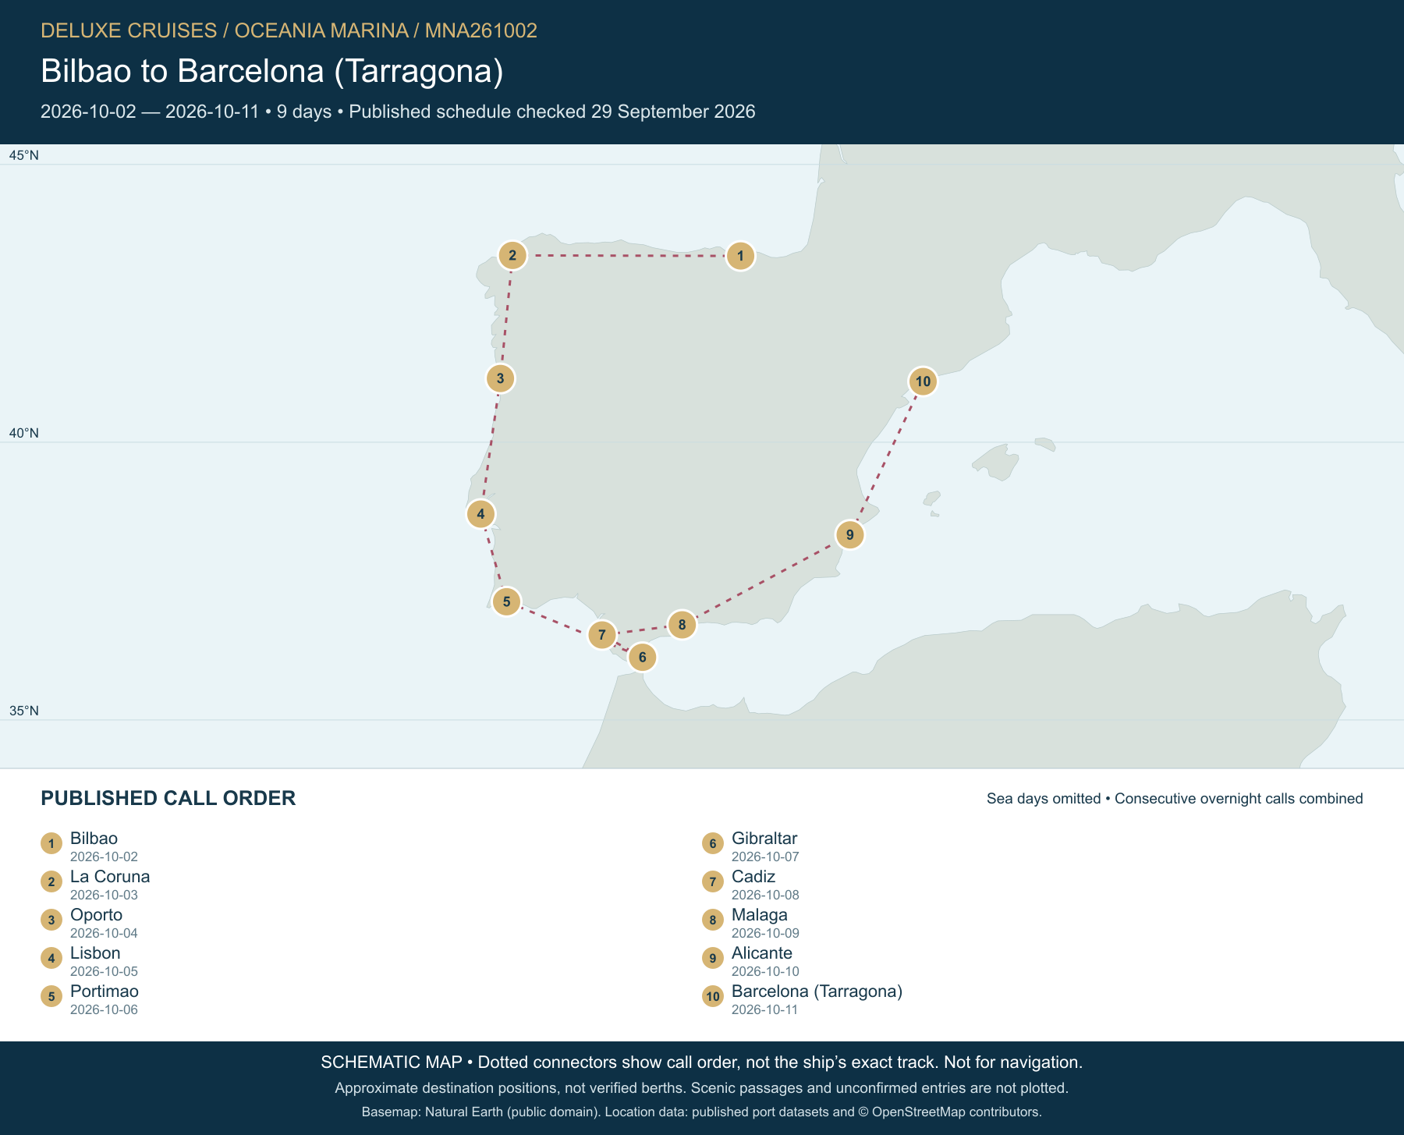Click the date 2026-10-09 under Malaga
Viewport: 1404px width, 1135px height.
click(x=765, y=933)
